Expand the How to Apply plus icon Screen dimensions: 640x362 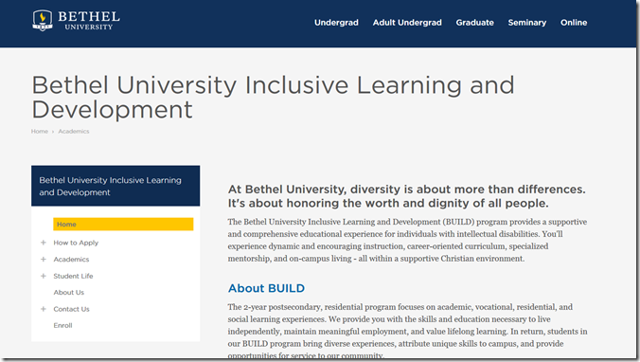44,243
